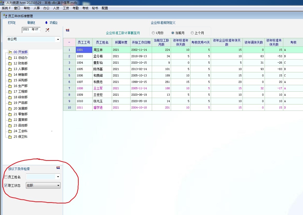Select the open folder icon for 00 开发部
The width and height of the screenshot is (303, 215).
pyautogui.click(x=10, y=52)
